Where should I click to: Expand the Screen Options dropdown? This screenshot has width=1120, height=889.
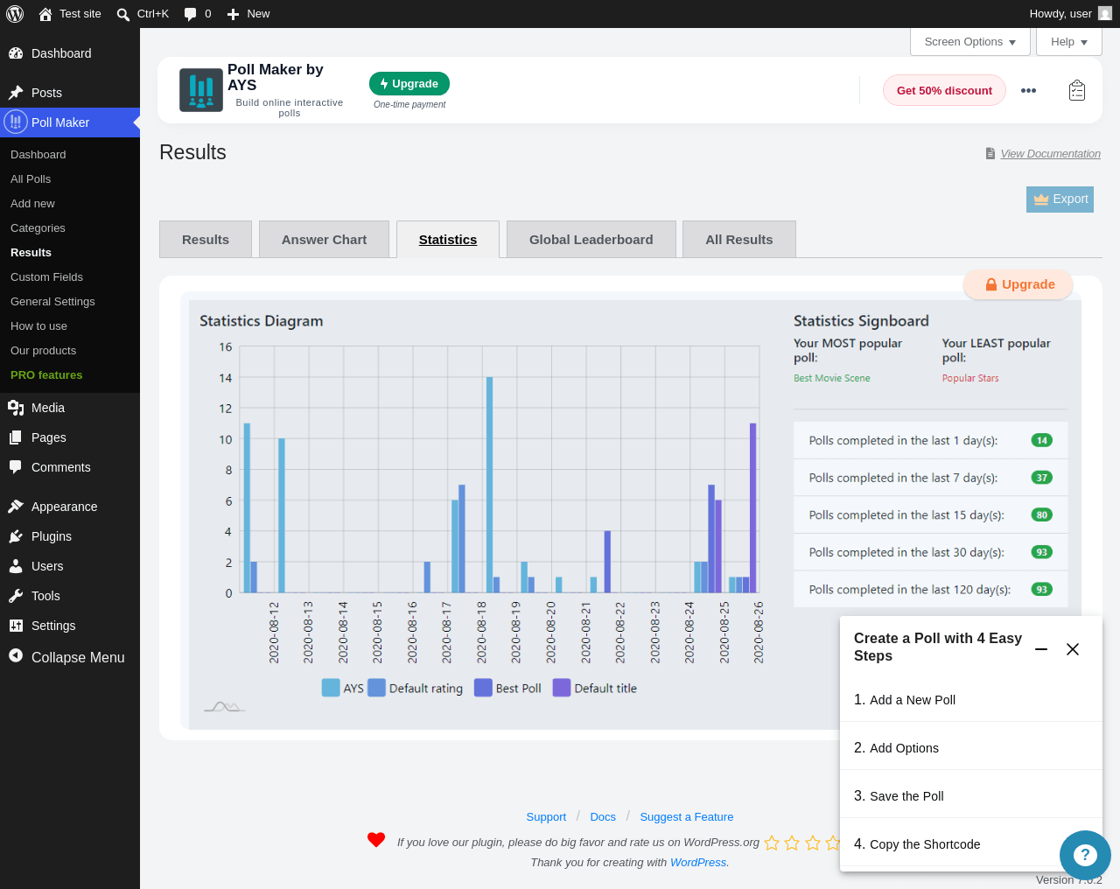pyautogui.click(x=970, y=42)
